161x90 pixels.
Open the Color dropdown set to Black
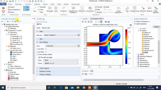(x=61, y=60)
